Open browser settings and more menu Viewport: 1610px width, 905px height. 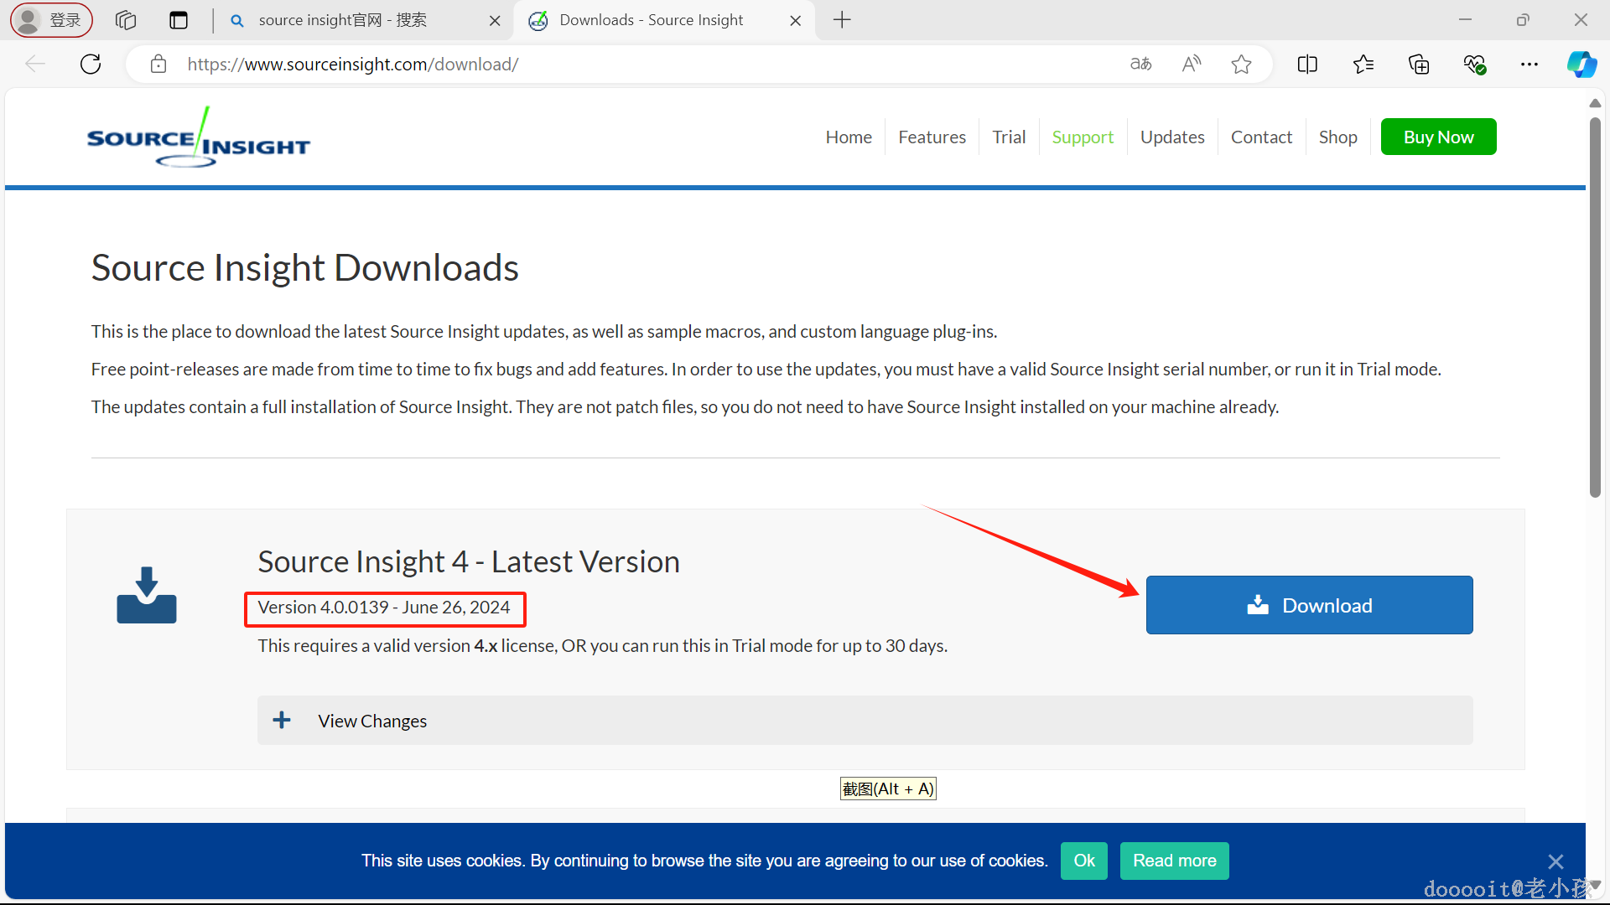[1529, 65]
